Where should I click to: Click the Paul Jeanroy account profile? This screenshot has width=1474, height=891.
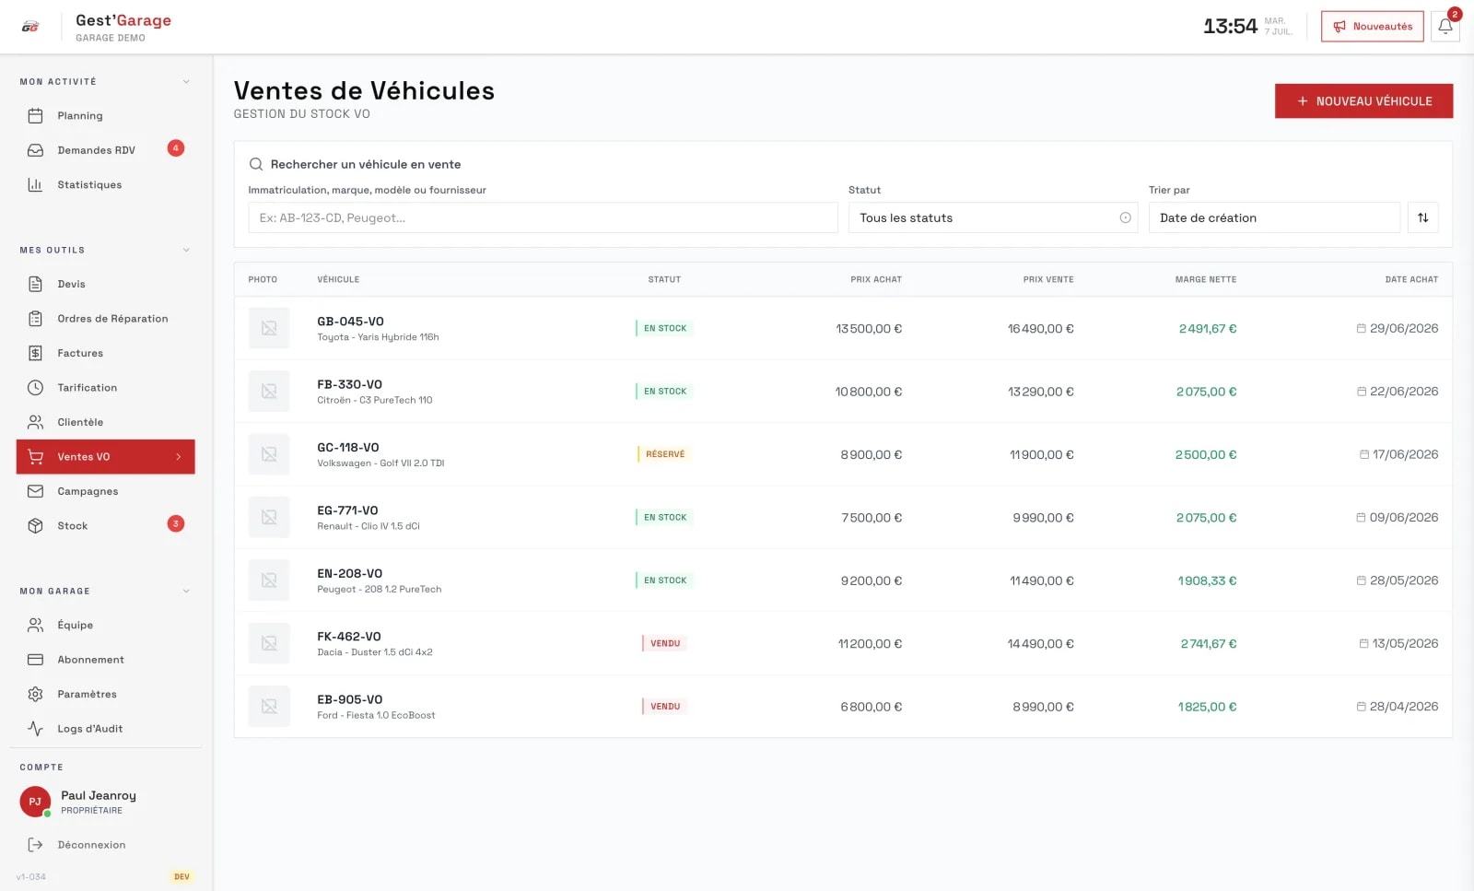[106, 802]
